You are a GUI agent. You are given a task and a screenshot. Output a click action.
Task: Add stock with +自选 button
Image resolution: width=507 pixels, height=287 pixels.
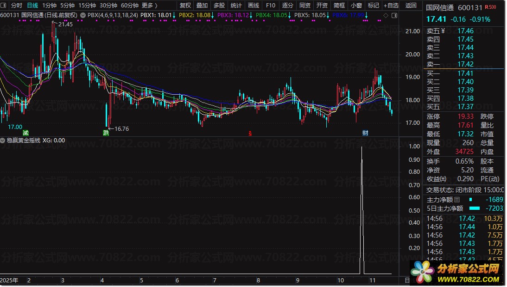pyautogui.click(x=391, y=6)
